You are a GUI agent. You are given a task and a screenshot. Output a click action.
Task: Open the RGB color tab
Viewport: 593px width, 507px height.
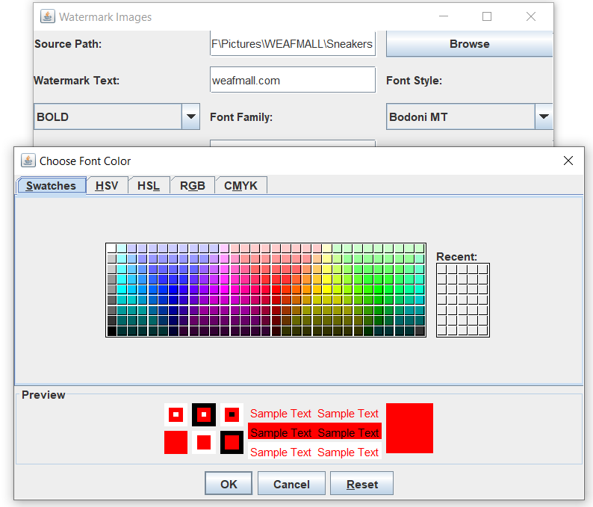[192, 186]
